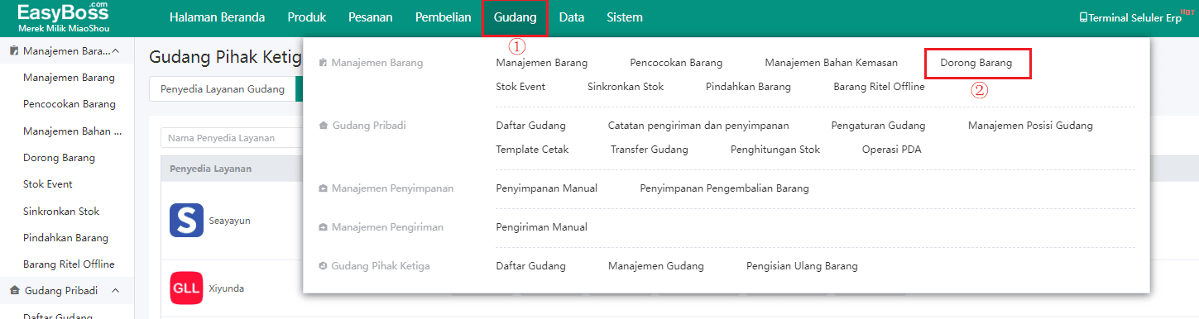Click the Manajemen Barang sidebar section icon
The image size is (1199, 319).
coord(14,51)
